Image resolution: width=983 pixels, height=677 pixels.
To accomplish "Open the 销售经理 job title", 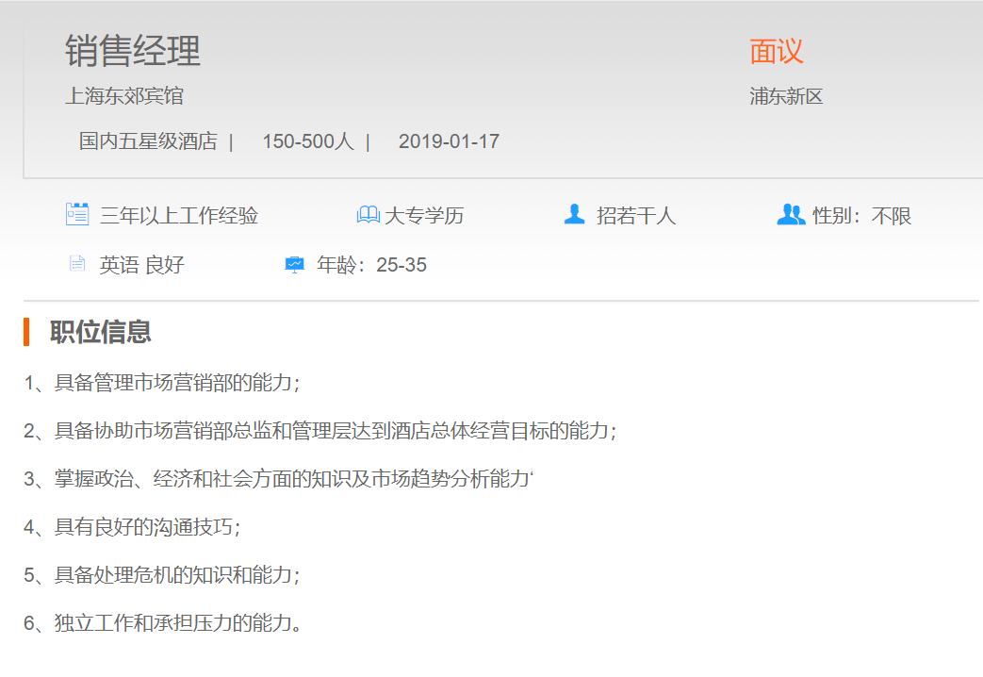I will [x=133, y=51].
